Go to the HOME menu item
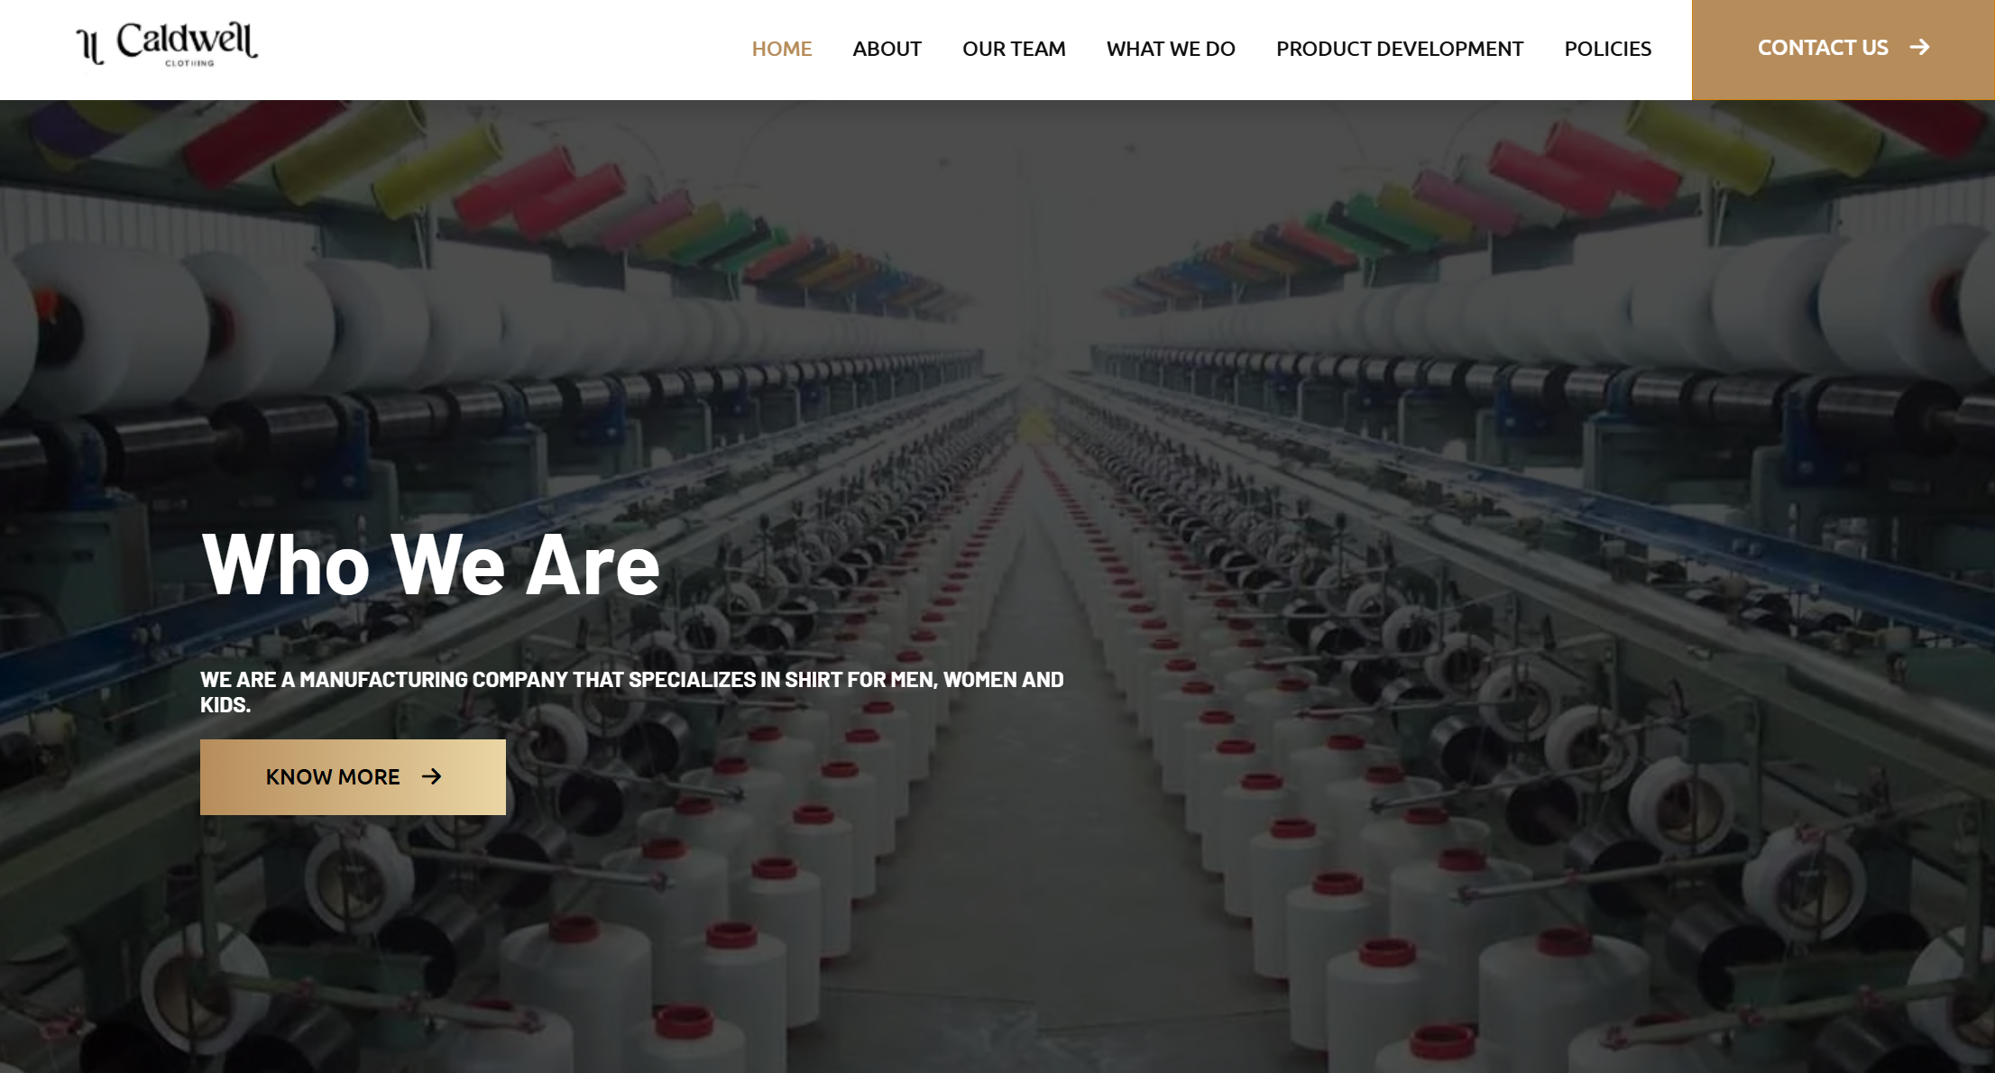Screen dimensions: 1995x1073 pyautogui.click(x=782, y=49)
